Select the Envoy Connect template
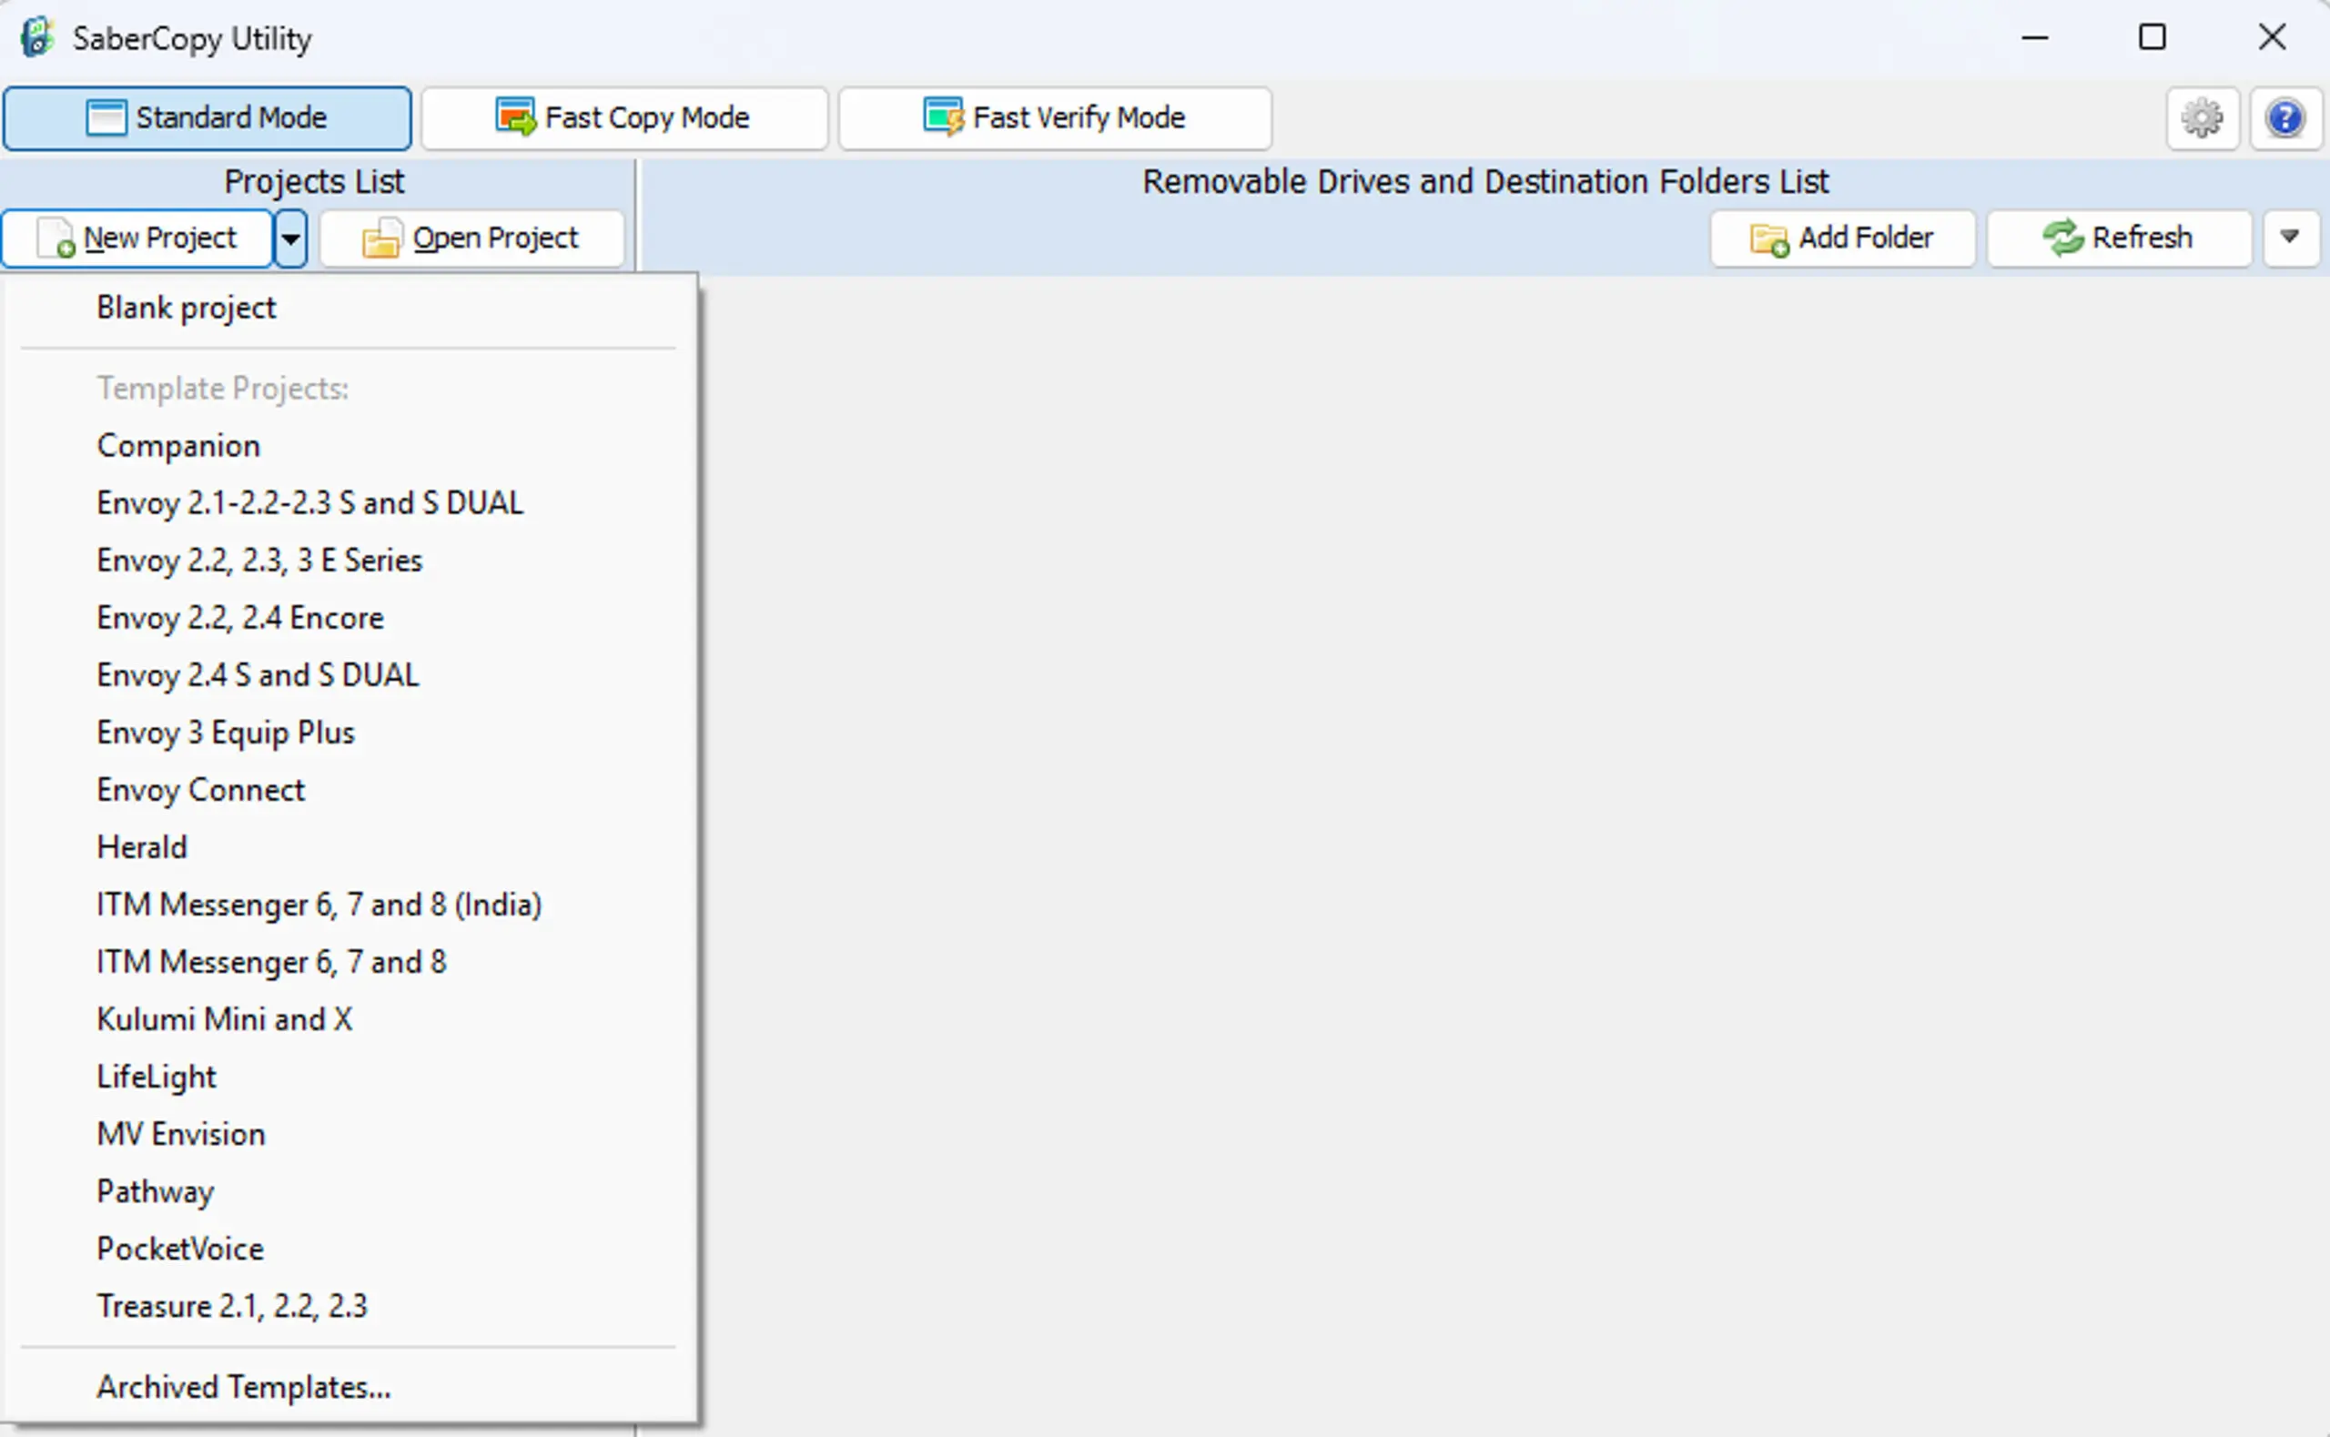Viewport: 2330px width, 1437px height. tap(349, 790)
